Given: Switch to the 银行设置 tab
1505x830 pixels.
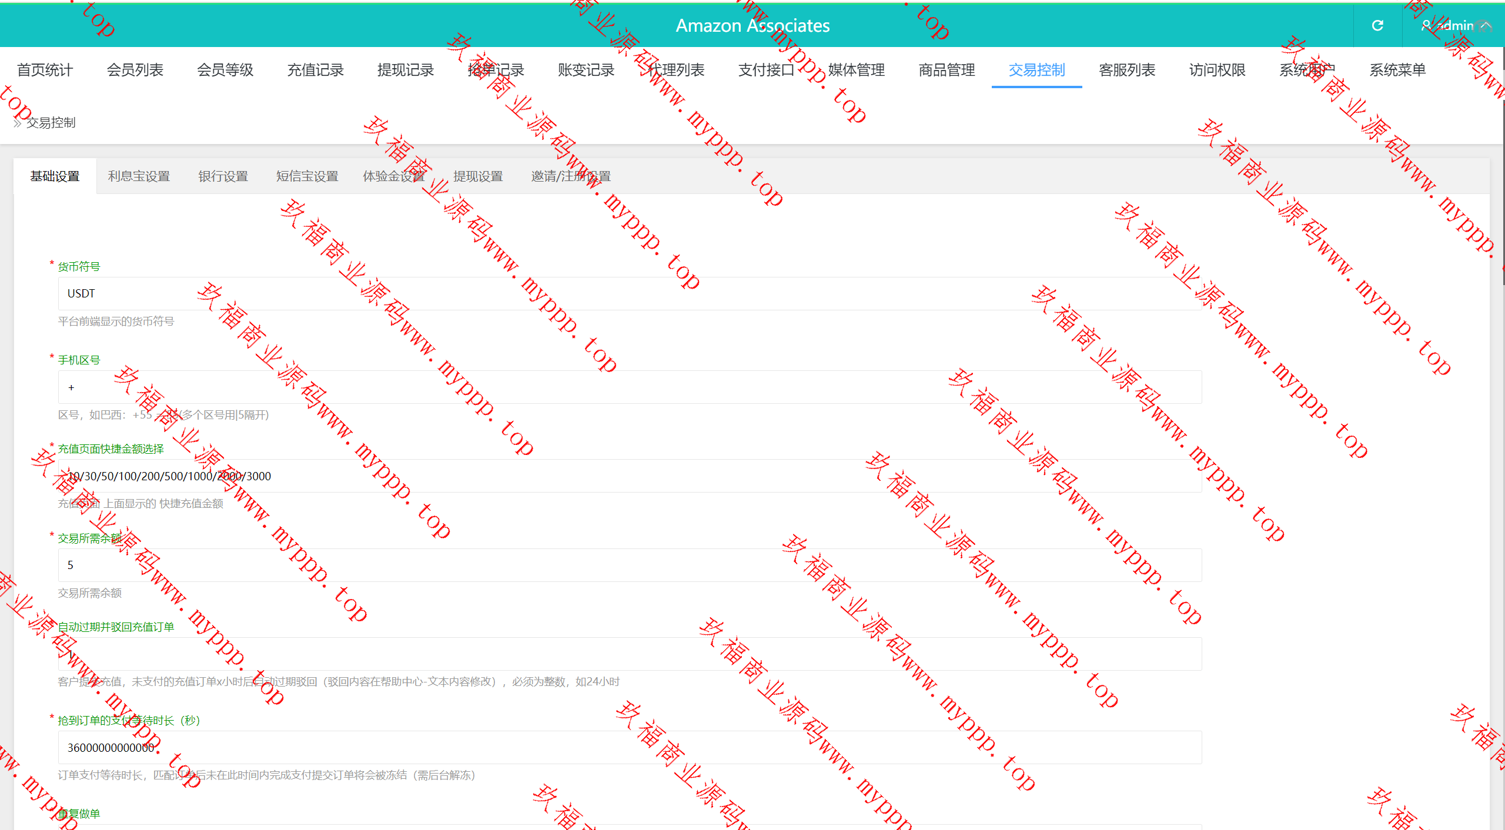Looking at the screenshot, I should coord(223,176).
